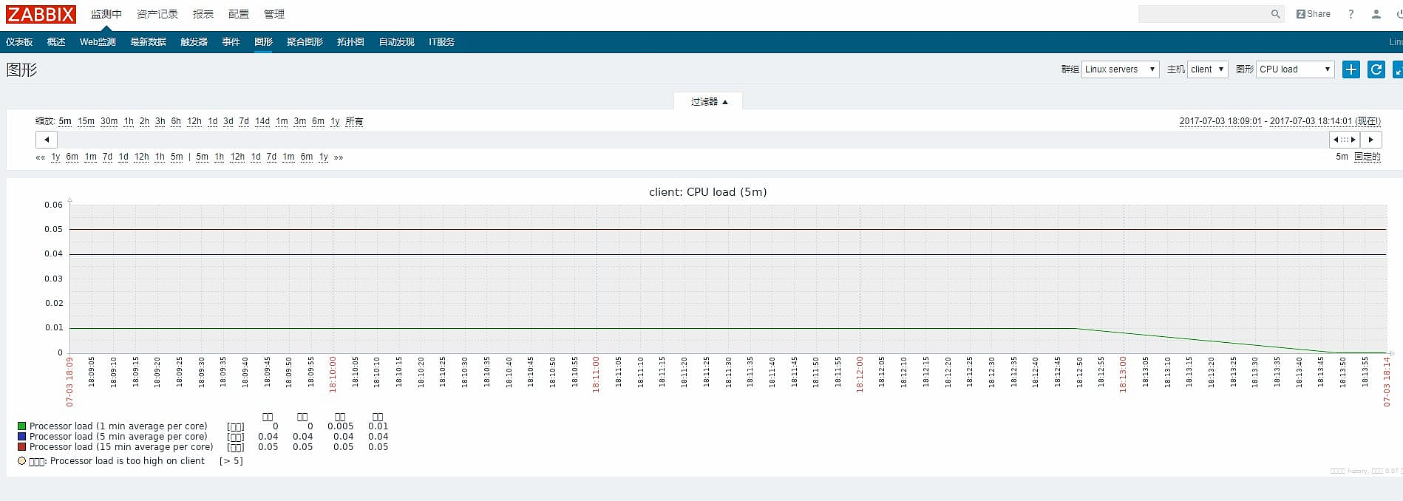Open the CPU load graph dropdown

1294,69
